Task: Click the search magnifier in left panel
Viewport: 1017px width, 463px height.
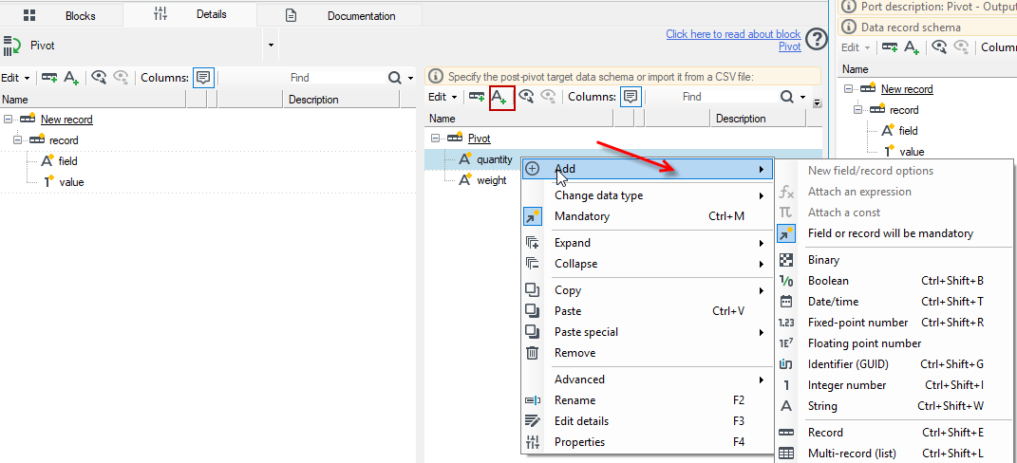Action: 394,78
